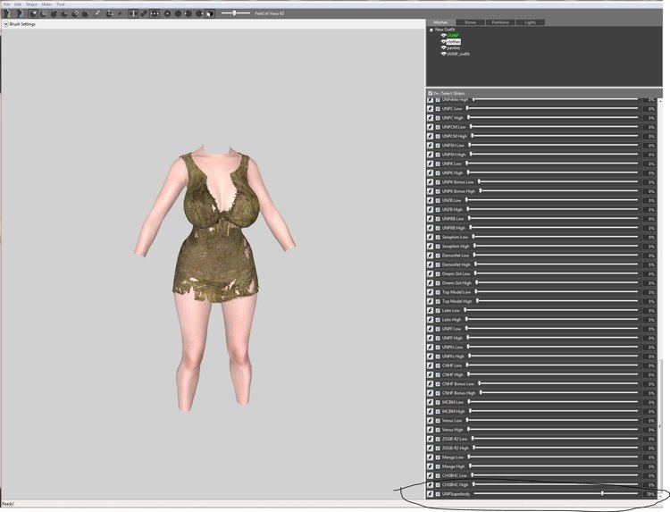Screen dimensions: 670x512
Task: Hide the UUNP mesh using its eye
Action: coord(443,36)
